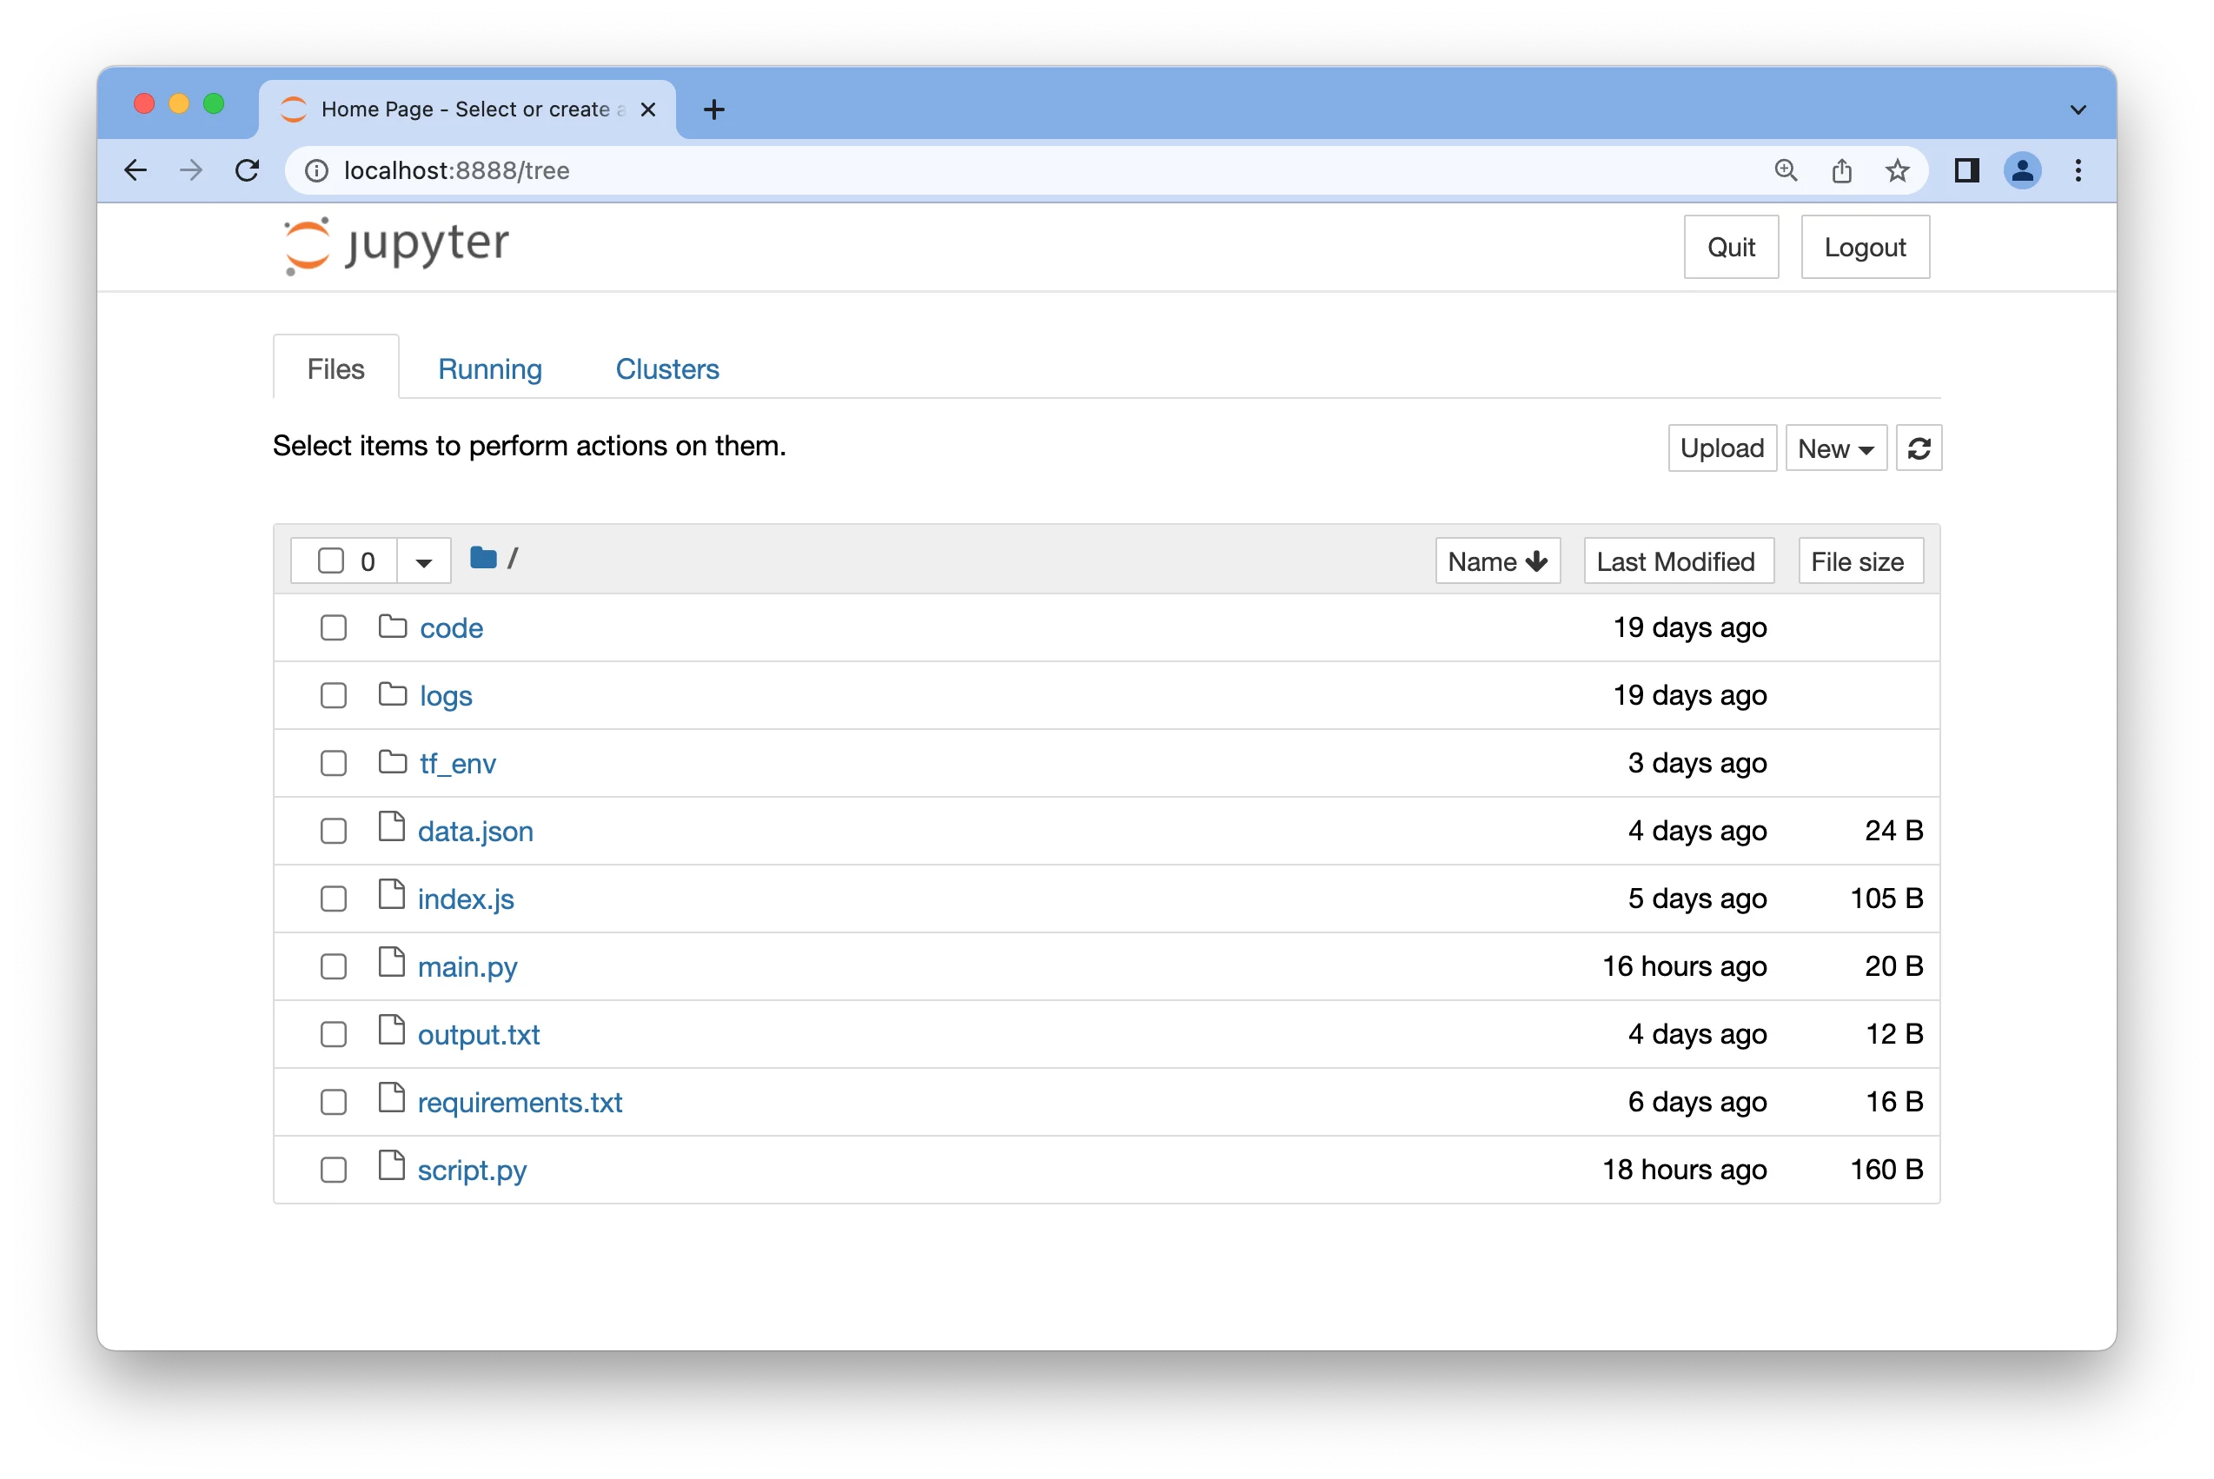This screenshot has width=2214, height=1479.
Task: Click the file icon for main.py
Action: 391,964
